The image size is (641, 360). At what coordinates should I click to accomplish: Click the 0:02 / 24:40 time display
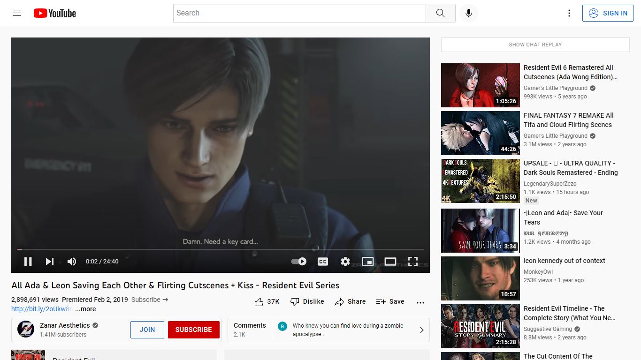102,262
